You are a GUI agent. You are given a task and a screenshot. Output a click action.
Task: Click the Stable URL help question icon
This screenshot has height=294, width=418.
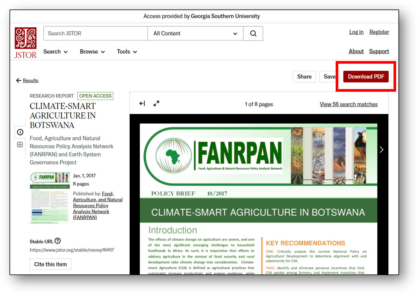[58, 241]
